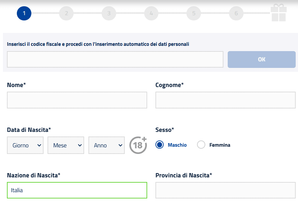Click the Nome text field
Image resolution: width=298 pixels, height=210 pixels.
(x=77, y=100)
